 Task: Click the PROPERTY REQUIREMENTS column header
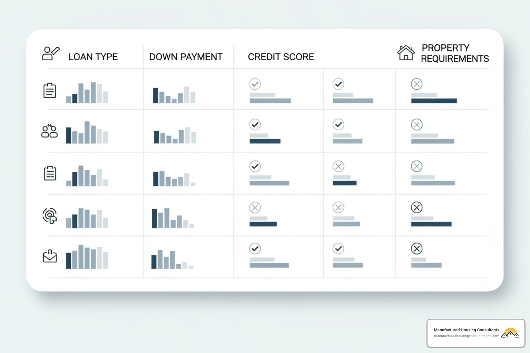[x=455, y=53]
